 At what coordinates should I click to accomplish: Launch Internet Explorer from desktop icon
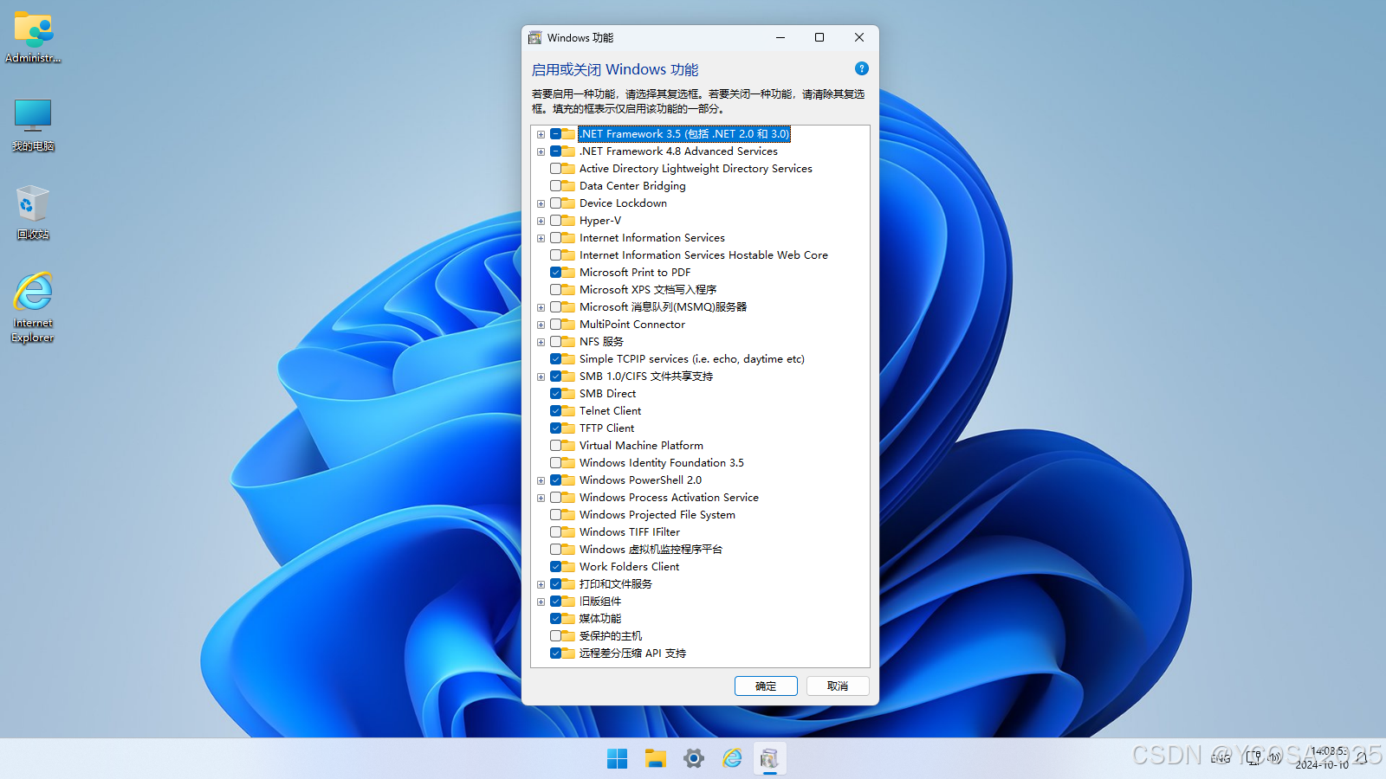pyautogui.click(x=33, y=308)
